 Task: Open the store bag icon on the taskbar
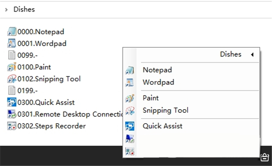[265, 157]
